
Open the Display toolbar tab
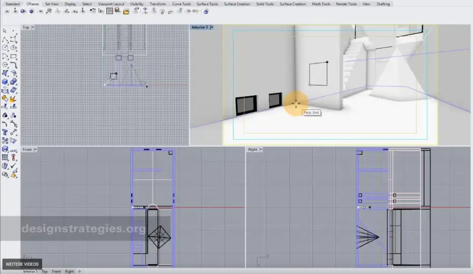click(x=70, y=4)
